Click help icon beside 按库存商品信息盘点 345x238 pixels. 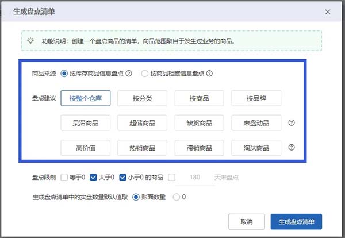(x=129, y=74)
